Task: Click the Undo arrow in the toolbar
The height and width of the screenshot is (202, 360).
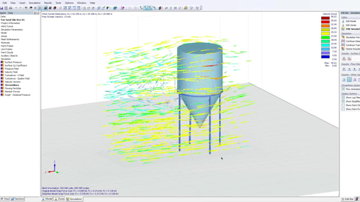Action: [16, 8]
